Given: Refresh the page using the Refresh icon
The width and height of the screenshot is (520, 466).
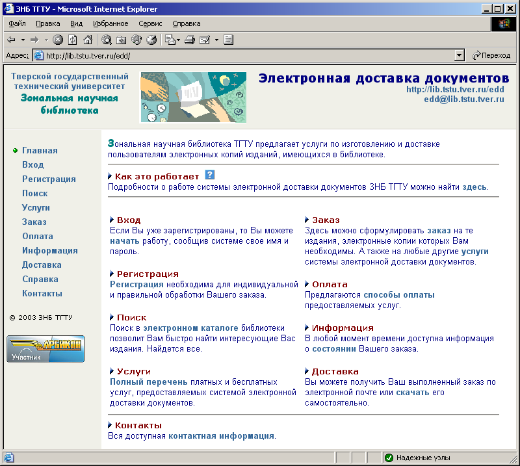Looking at the screenshot, I should tap(73, 40).
